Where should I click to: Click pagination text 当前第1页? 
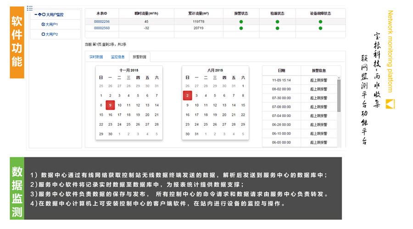click(x=93, y=44)
